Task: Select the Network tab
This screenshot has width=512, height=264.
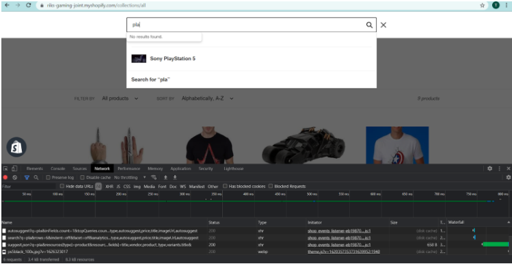Action: click(x=103, y=169)
